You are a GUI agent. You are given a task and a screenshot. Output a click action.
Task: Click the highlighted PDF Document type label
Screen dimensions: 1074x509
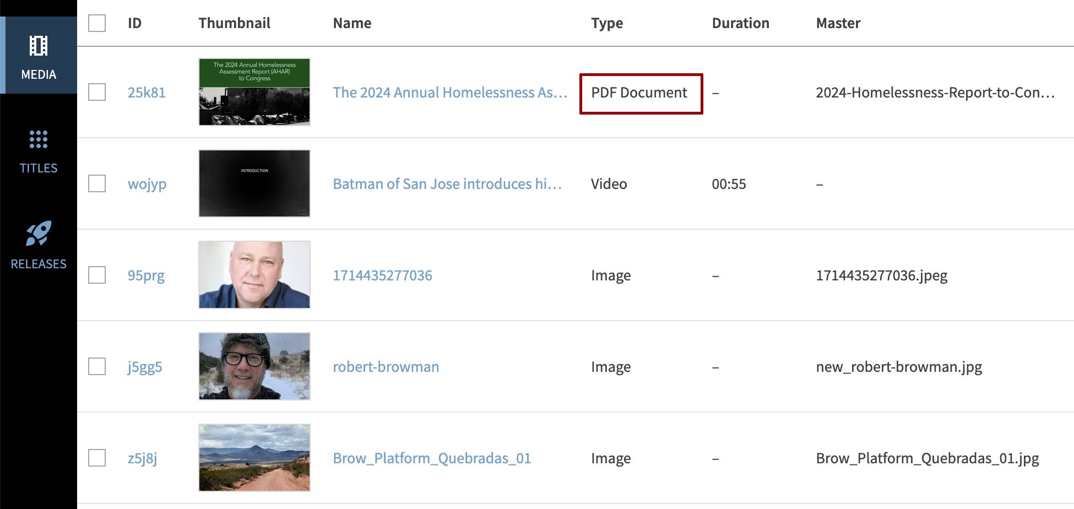(x=639, y=93)
